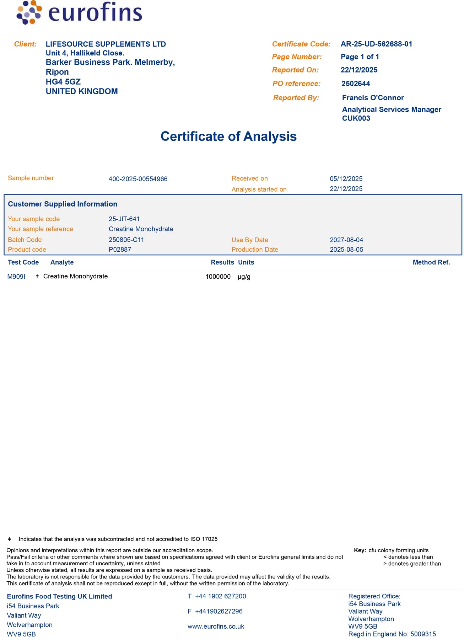The image size is (464, 640).
Task: Select the Use By Date 2027-08-04
Action: (346, 240)
